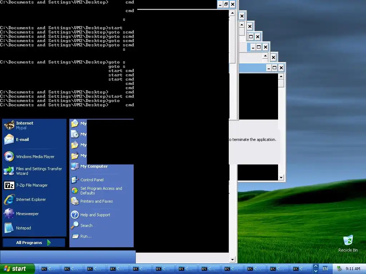Click the 9:11 AM clock in the tray
The height and width of the screenshot is (274, 366).
pos(353,269)
